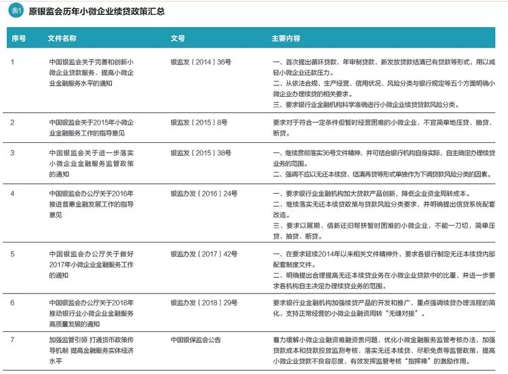The height and width of the screenshot is (374, 508).
Task: Click the 文件名称 column header
Action: click(62, 39)
